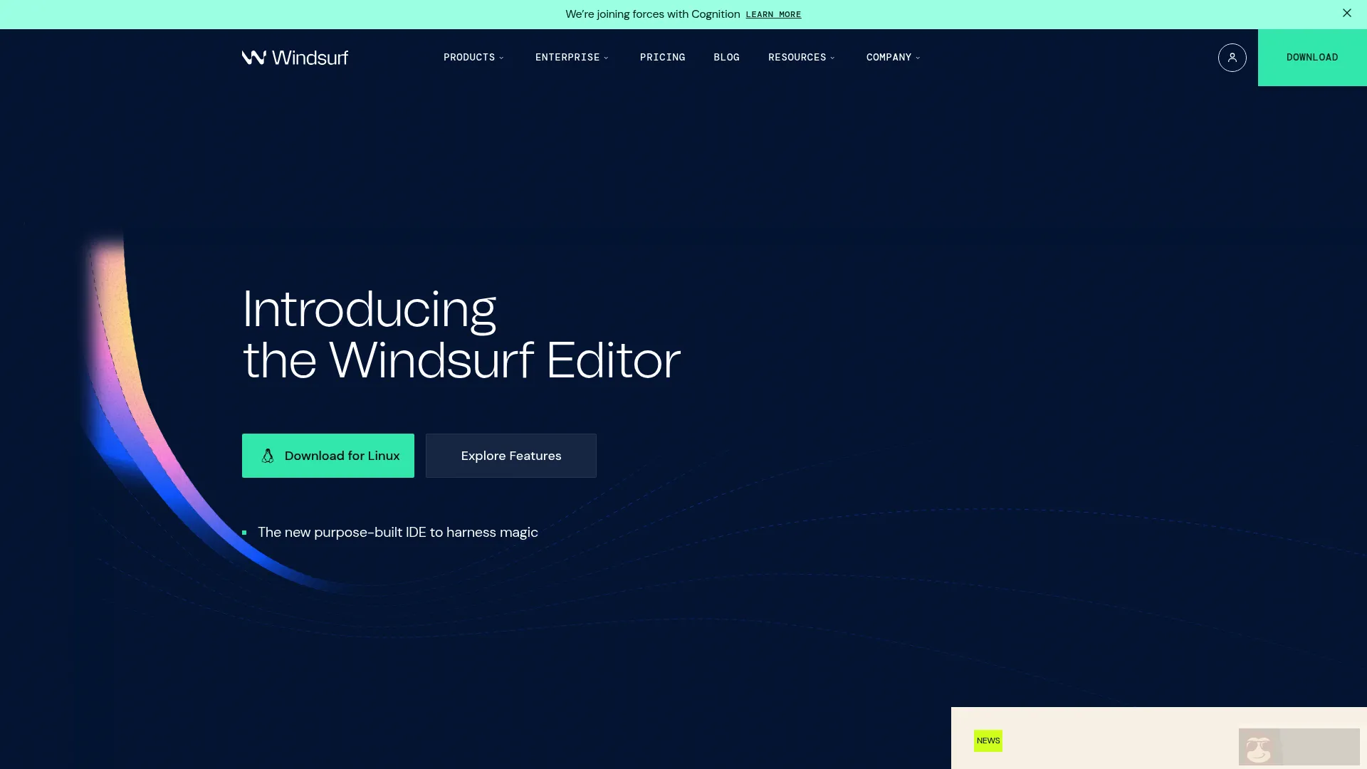This screenshot has width=1367, height=769.
Task: Dismiss the Cognition announcement banner
Action: pyautogui.click(x=1346, y=13)
